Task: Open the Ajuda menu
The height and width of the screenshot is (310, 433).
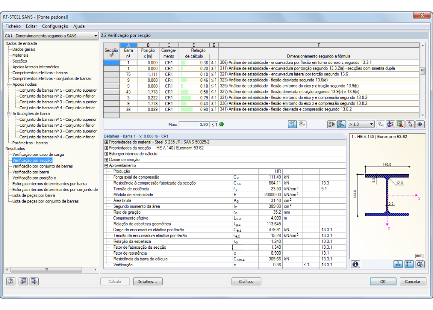Action: (x=79, y=26)
